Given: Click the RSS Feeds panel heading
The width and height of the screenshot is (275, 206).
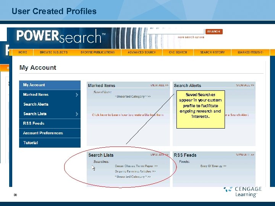Looking at the screenshot, I should coord(185,155).
